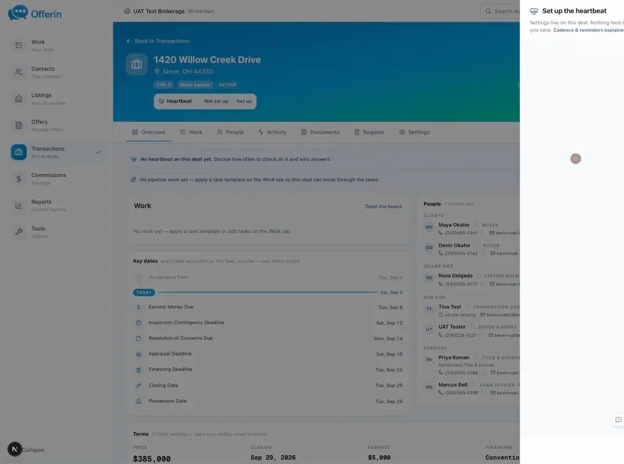Click Set up in the Heartbeat pill
The image size is (624, 464).
click(x=244, y=102)
